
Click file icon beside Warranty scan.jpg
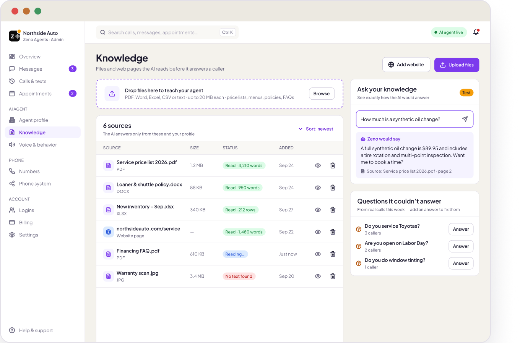click(109, 276)
